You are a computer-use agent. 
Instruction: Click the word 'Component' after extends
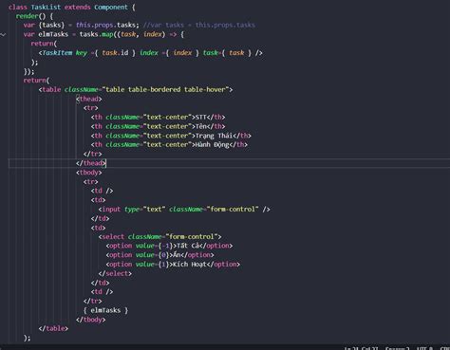pyautogui.click(x=111, y=8)
